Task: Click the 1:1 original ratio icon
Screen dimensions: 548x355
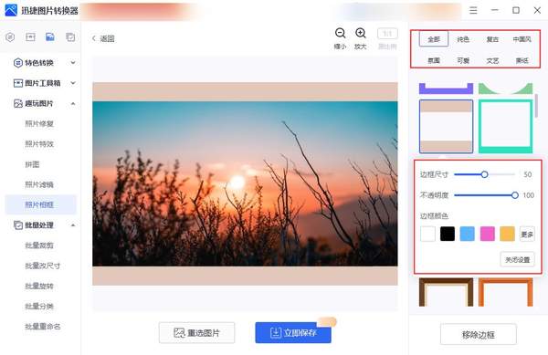Action: [x=387, y=34]
